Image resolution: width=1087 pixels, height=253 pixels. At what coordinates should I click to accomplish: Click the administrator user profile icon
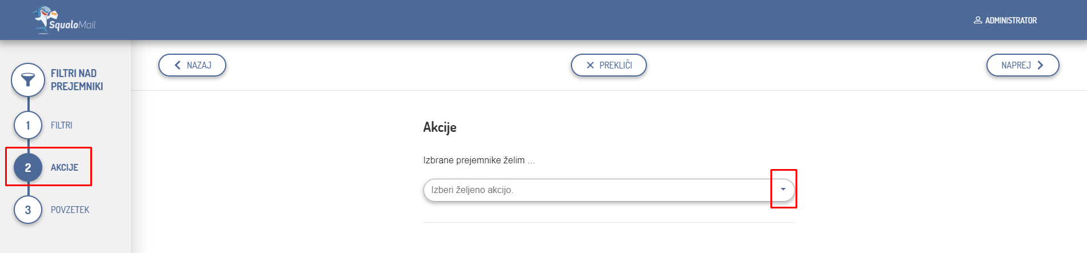point(977,20)
